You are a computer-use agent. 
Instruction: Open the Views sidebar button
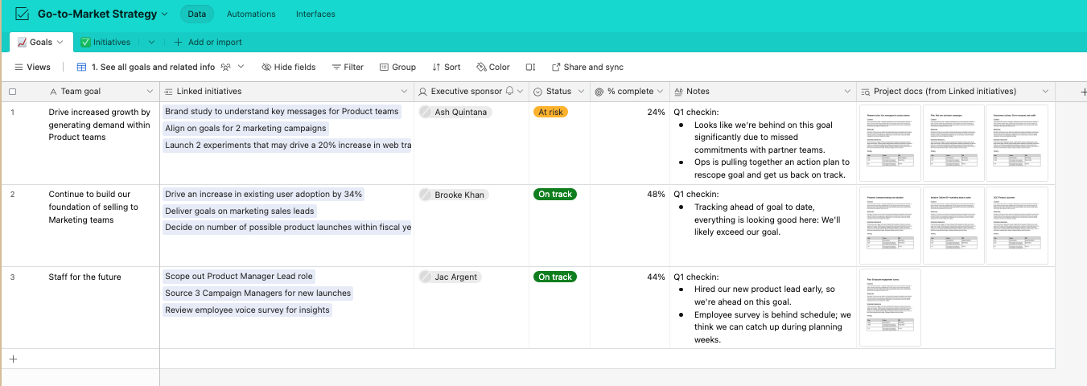click(33, 68)
